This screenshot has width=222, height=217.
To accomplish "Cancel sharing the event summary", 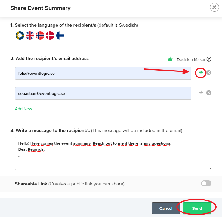I will click(166, 208).
